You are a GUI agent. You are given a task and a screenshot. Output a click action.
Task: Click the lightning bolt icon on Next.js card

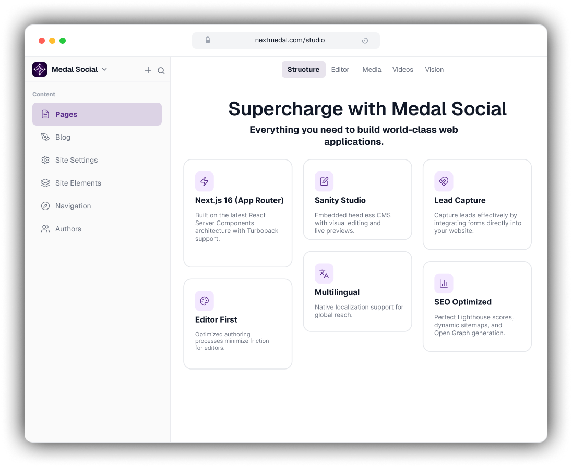[x=204, y=181]
